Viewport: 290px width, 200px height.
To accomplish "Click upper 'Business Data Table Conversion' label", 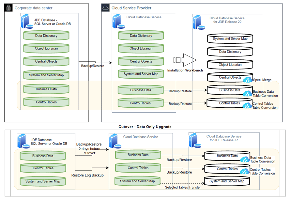I will coord(265,94).
